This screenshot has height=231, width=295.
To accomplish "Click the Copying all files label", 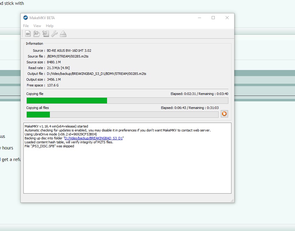I will point(37,108).
